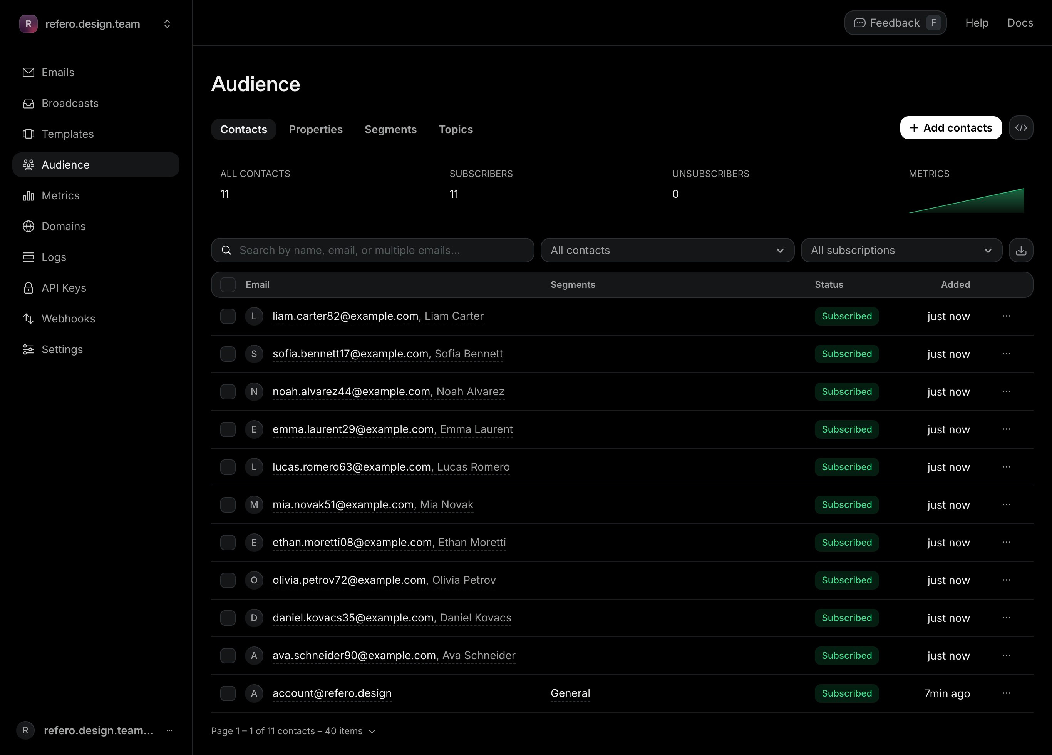Check the box for sofia.bennett17@example.com
Viewport: 1052px width, 755px height.
coord(228,354)
